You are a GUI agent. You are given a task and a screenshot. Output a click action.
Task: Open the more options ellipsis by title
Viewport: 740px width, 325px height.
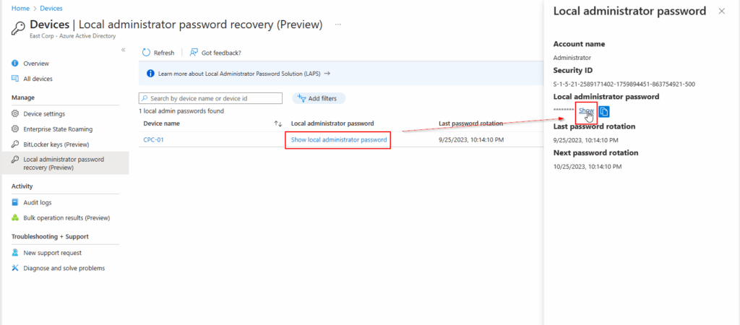[338, 25]
